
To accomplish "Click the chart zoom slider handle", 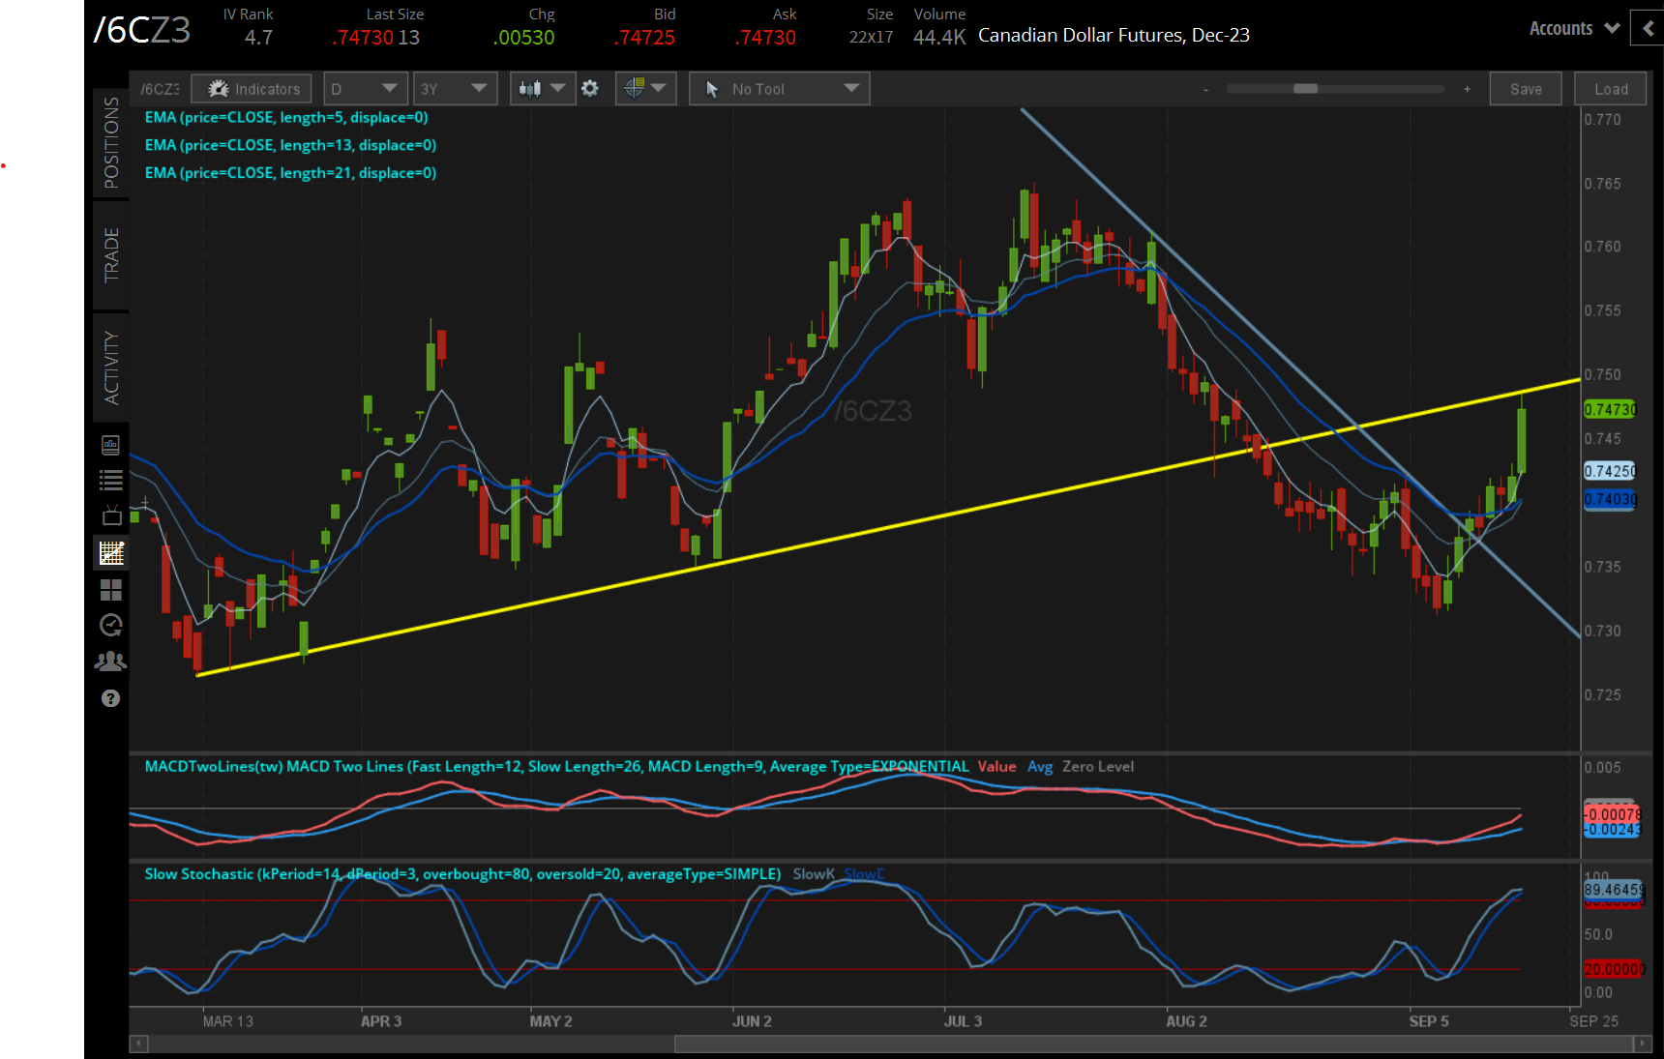I will click(x=1305, y=89).
